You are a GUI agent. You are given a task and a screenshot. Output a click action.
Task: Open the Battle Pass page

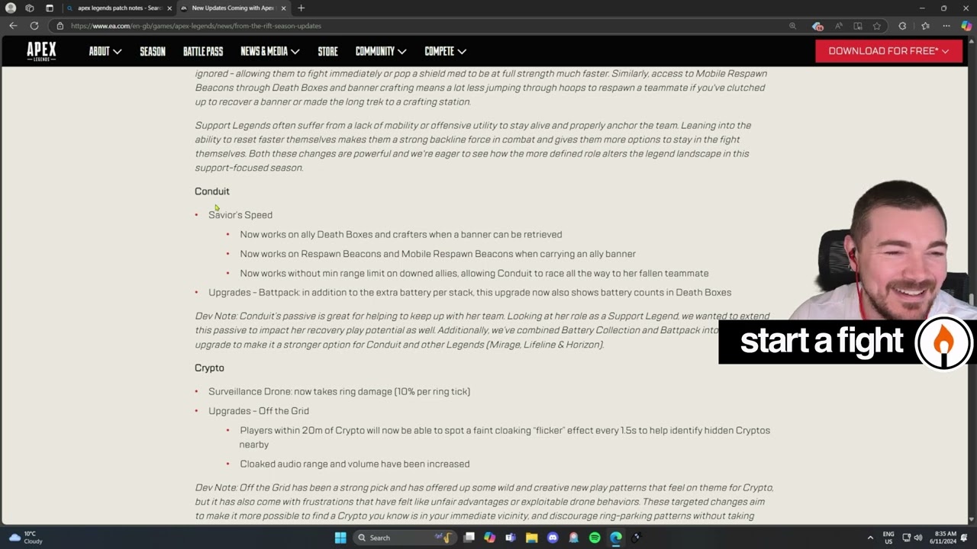point(203,51)
